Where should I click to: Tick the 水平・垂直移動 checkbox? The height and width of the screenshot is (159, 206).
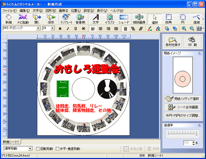coord(58,149)
